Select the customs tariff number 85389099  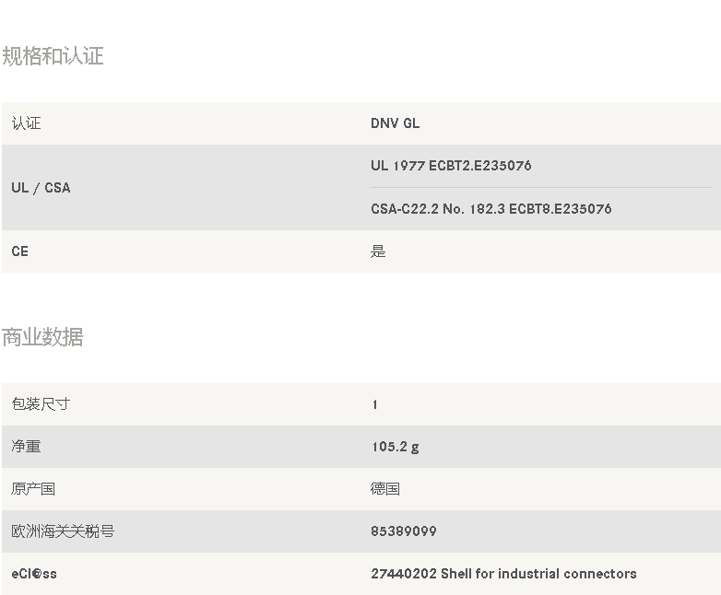[404, 531]
